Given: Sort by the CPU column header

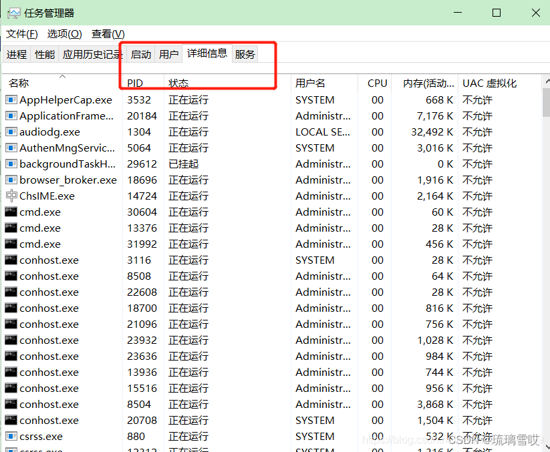Looking at the screenshot, I should tap(374, 83).
